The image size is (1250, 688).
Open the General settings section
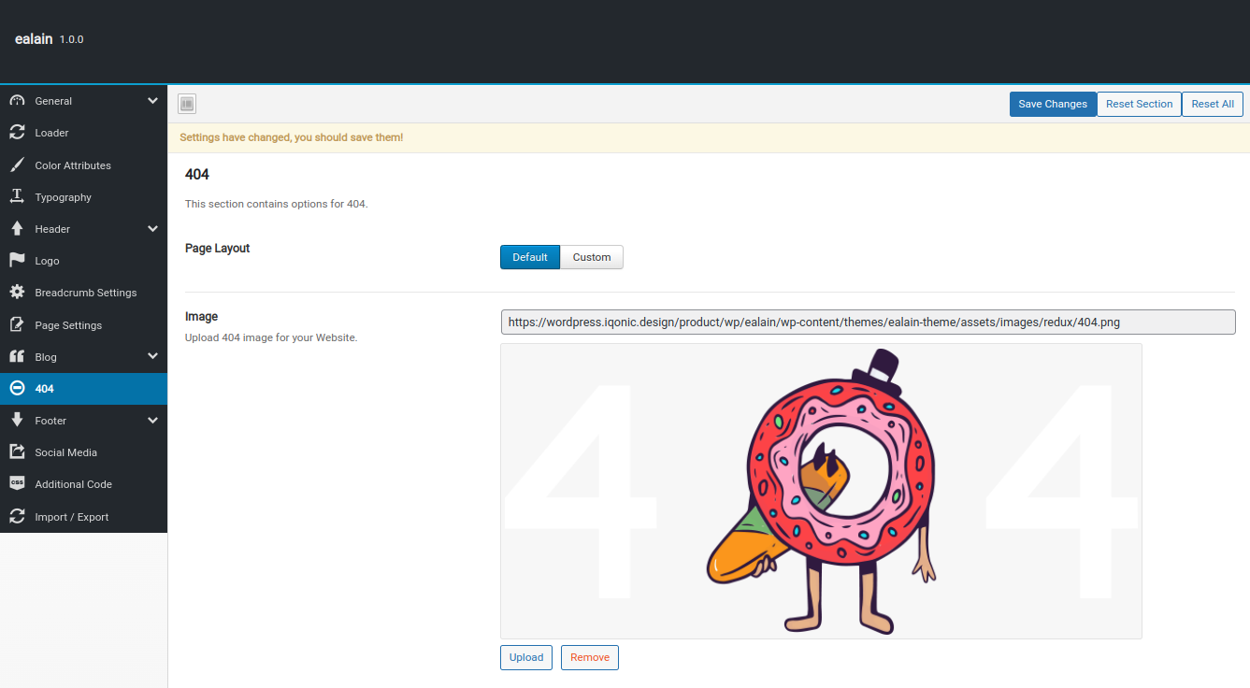[83, 101]
